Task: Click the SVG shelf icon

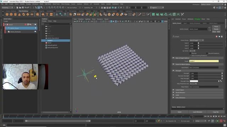Action: (x=51, y=14)
